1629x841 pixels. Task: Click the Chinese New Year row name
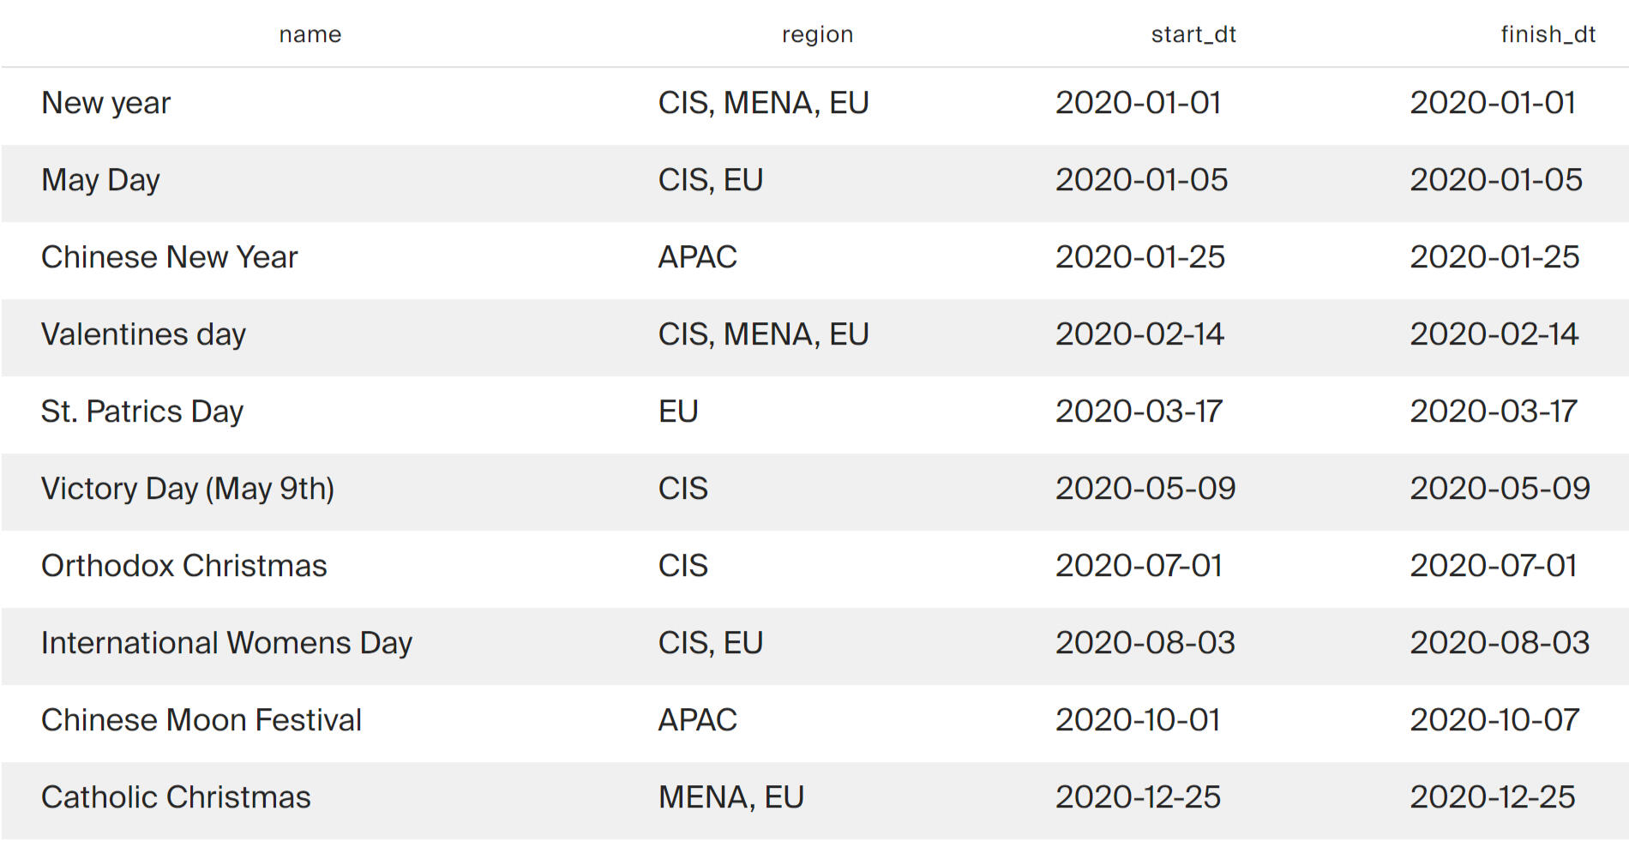click(x=170, y=257)
